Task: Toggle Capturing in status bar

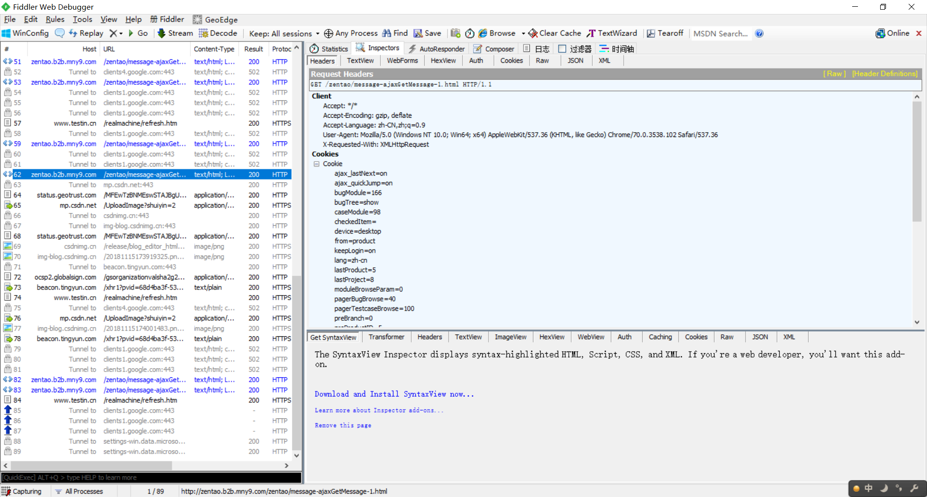Action: click(x=22, y=491)
